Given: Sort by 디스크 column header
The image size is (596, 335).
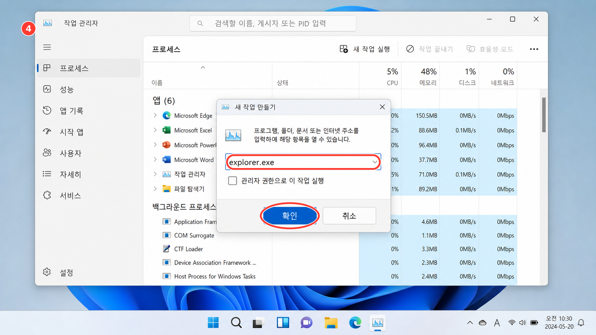Looking at the screenshot, I should (x=459, y=76).
